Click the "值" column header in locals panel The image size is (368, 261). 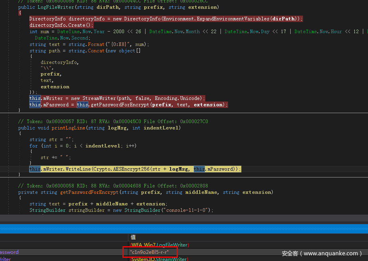click(133, 237)
